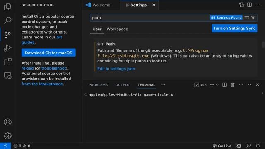Click the settings editor scrollbar
Screen dimensions: 265x149
263,45
